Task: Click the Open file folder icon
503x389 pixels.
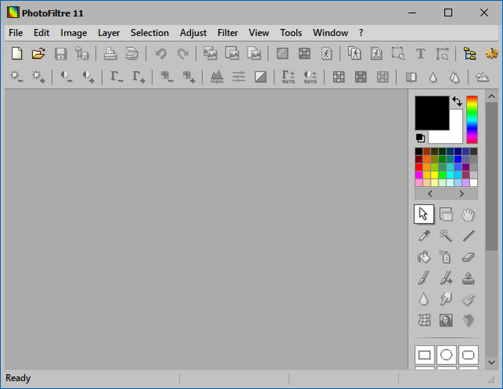Action: click(x=38, y=53)
